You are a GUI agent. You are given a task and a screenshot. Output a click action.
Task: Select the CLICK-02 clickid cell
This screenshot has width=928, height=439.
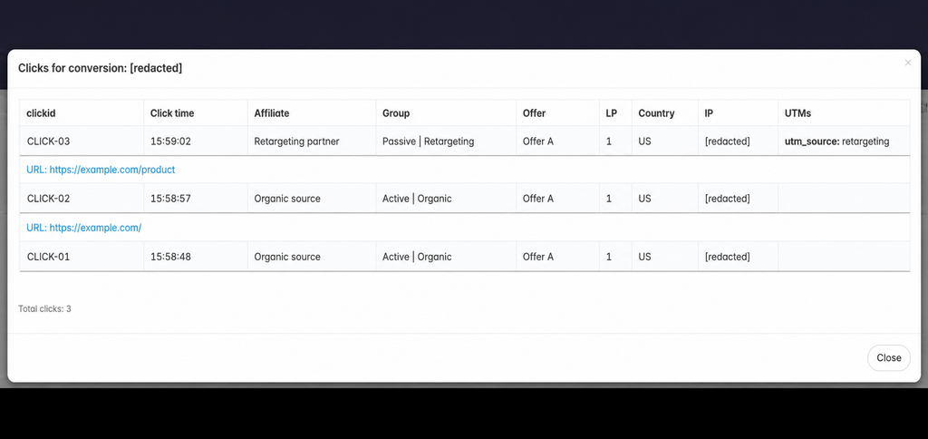coord(82,199)
